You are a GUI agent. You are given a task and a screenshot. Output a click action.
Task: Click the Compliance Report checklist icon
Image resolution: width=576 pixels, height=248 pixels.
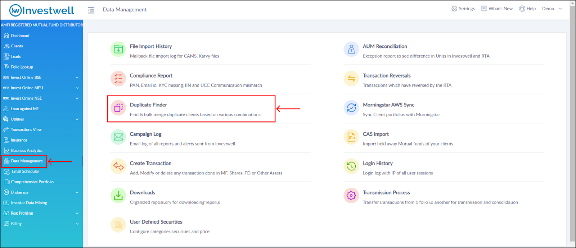pyautogui.click(x=118, y=79)
